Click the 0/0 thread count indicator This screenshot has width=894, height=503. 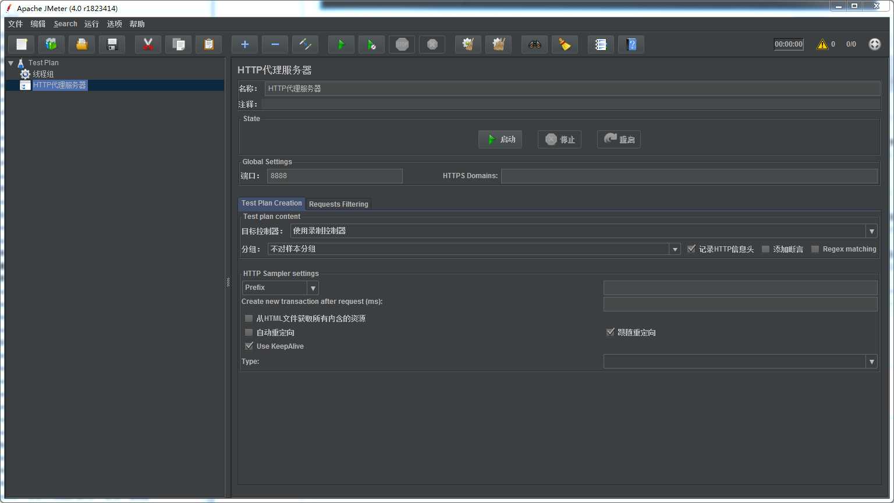[x=851, y=44]
